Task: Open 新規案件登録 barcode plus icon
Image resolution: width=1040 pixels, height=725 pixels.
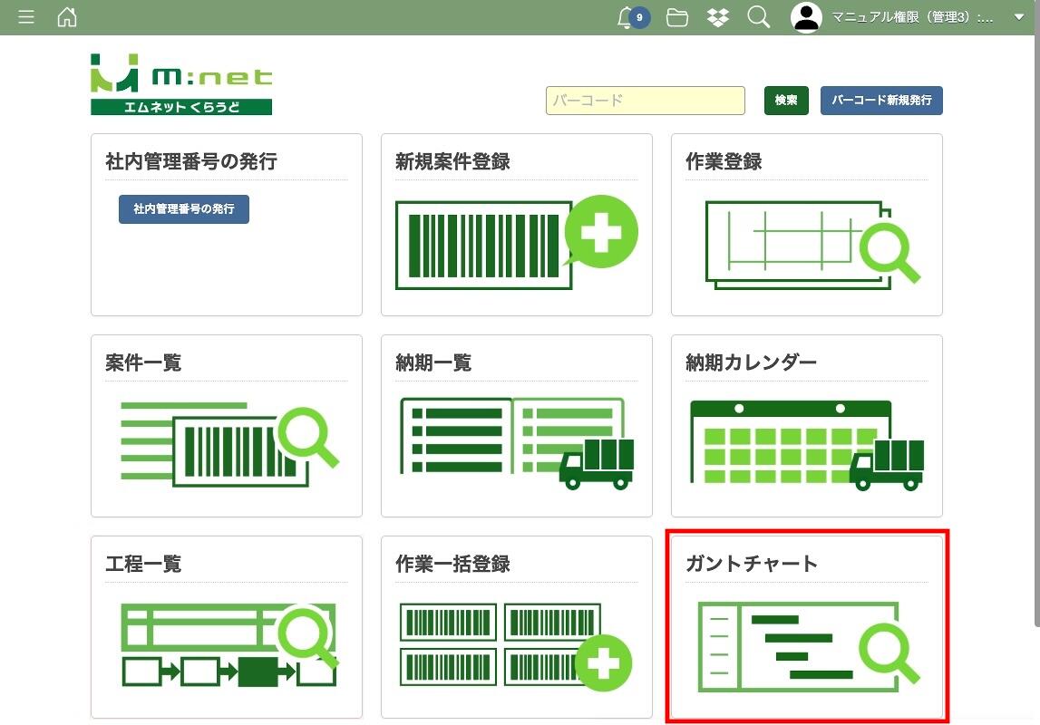Action: point(516,243)
